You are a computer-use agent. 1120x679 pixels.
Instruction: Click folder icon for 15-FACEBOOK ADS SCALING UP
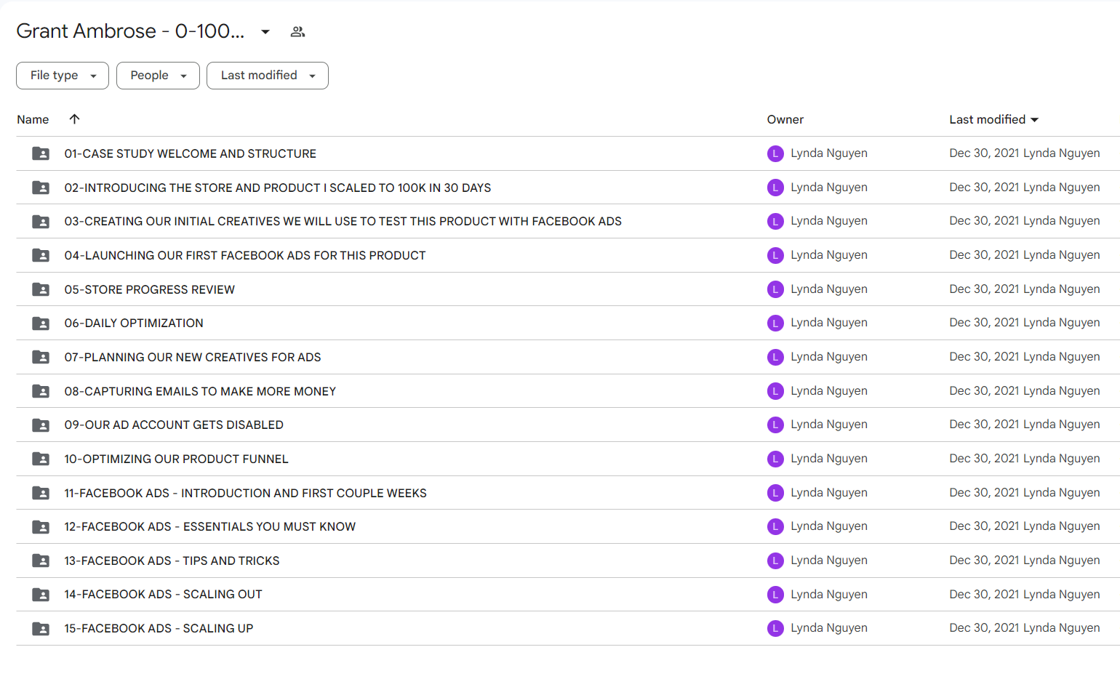(41, 629)
